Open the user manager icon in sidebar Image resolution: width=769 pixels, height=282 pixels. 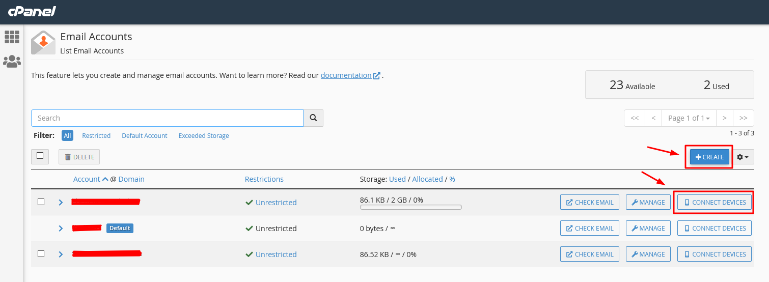click(x=12, y=62)
